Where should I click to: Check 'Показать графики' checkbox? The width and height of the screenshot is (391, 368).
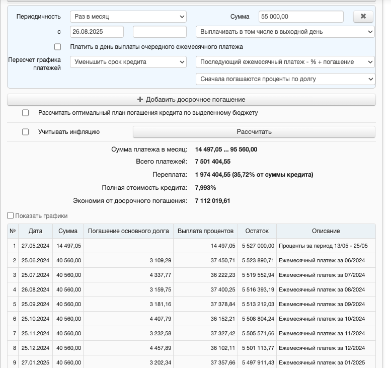pyautogui.click(x=10, y=215)
